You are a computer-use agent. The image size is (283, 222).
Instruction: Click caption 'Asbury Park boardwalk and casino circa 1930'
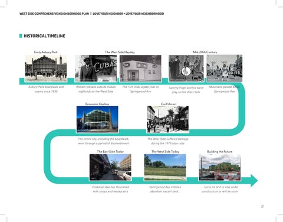coord(46,89)
